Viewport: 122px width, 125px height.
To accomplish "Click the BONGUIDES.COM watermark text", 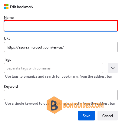I will (83, 106).
